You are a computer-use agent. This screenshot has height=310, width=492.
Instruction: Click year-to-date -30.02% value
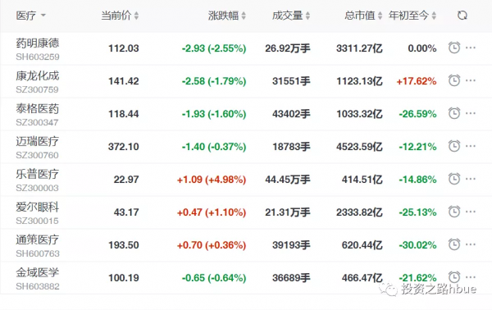click(417, 245)
